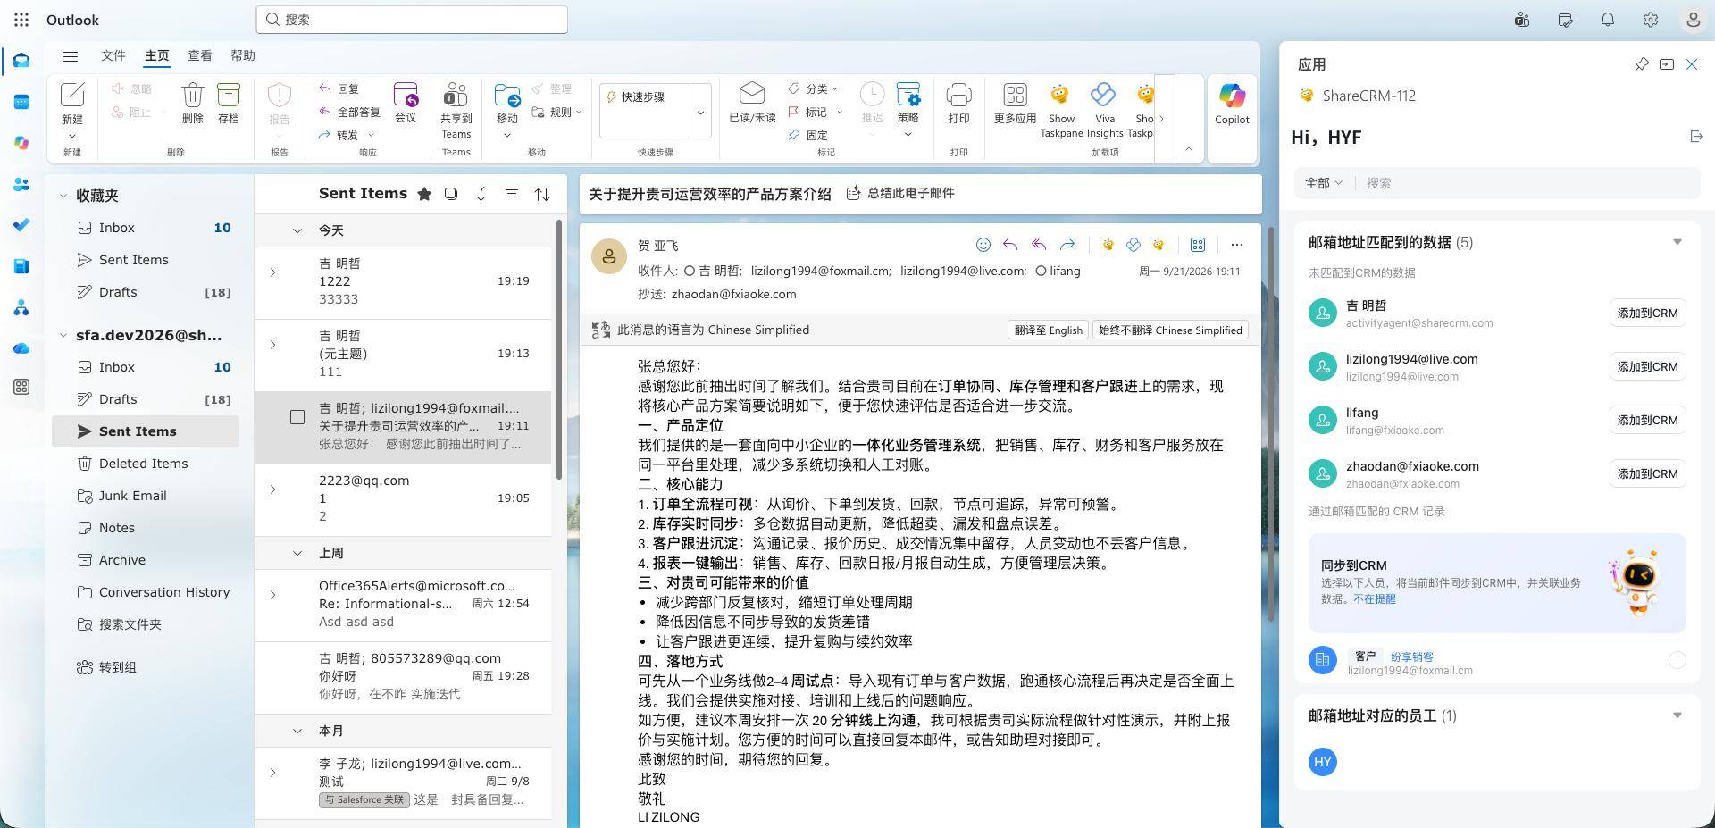Viewport: 1715px width, 828px height.
Task: Click the Delete trash icon in ribbon
Action: (192, 95)
